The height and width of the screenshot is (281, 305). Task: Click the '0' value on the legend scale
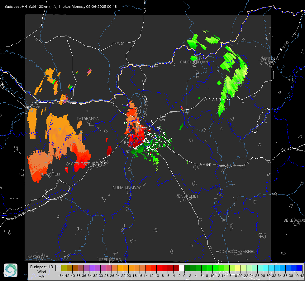(x=184, y=276)
